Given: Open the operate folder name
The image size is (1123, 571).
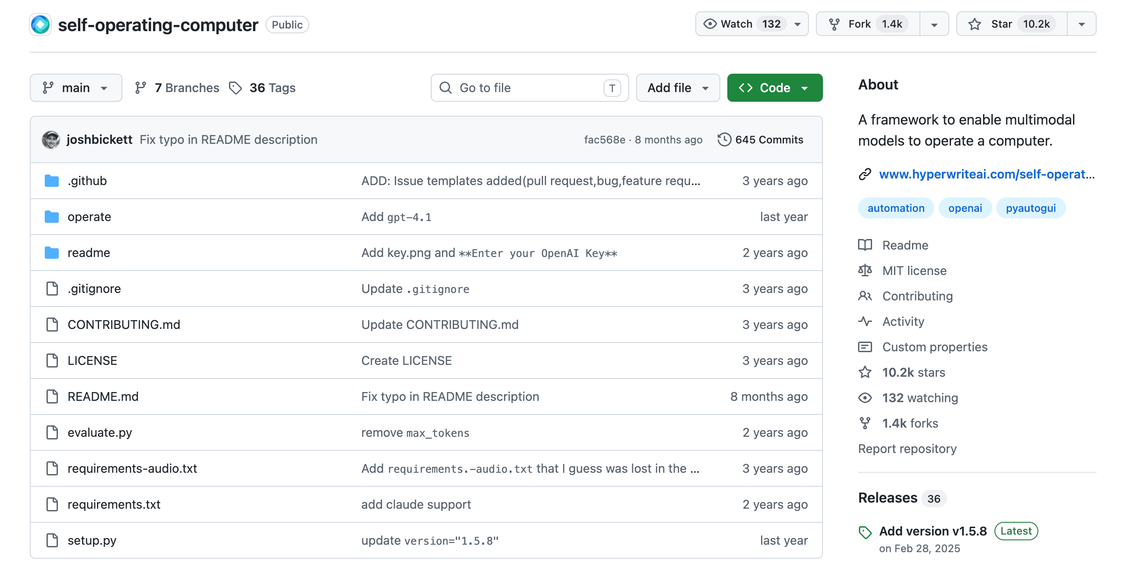Looking at the screenshot, I should (89, 217).
